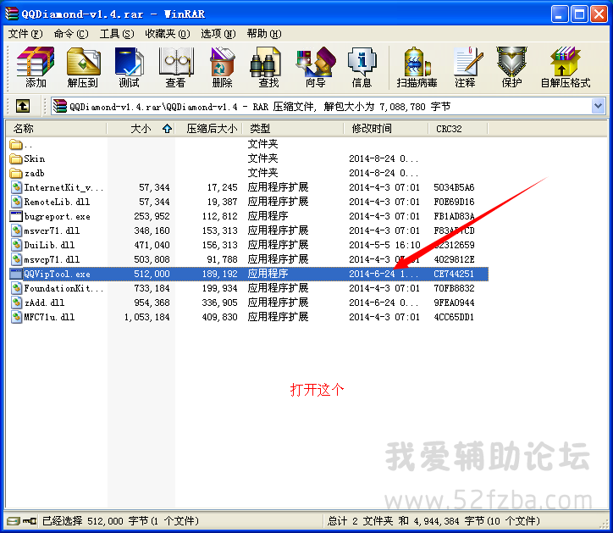Image resolution: width=613 pixels, height=533 pixels.
Task: Open the Favorites (收藏夹) menu
Action: pos(168,34)
